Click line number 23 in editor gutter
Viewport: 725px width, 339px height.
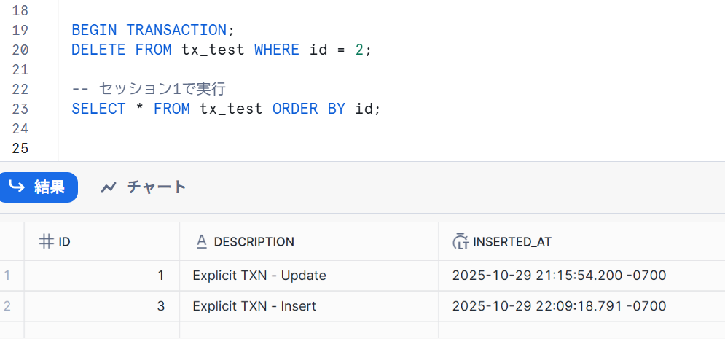(x=20, y=109)
